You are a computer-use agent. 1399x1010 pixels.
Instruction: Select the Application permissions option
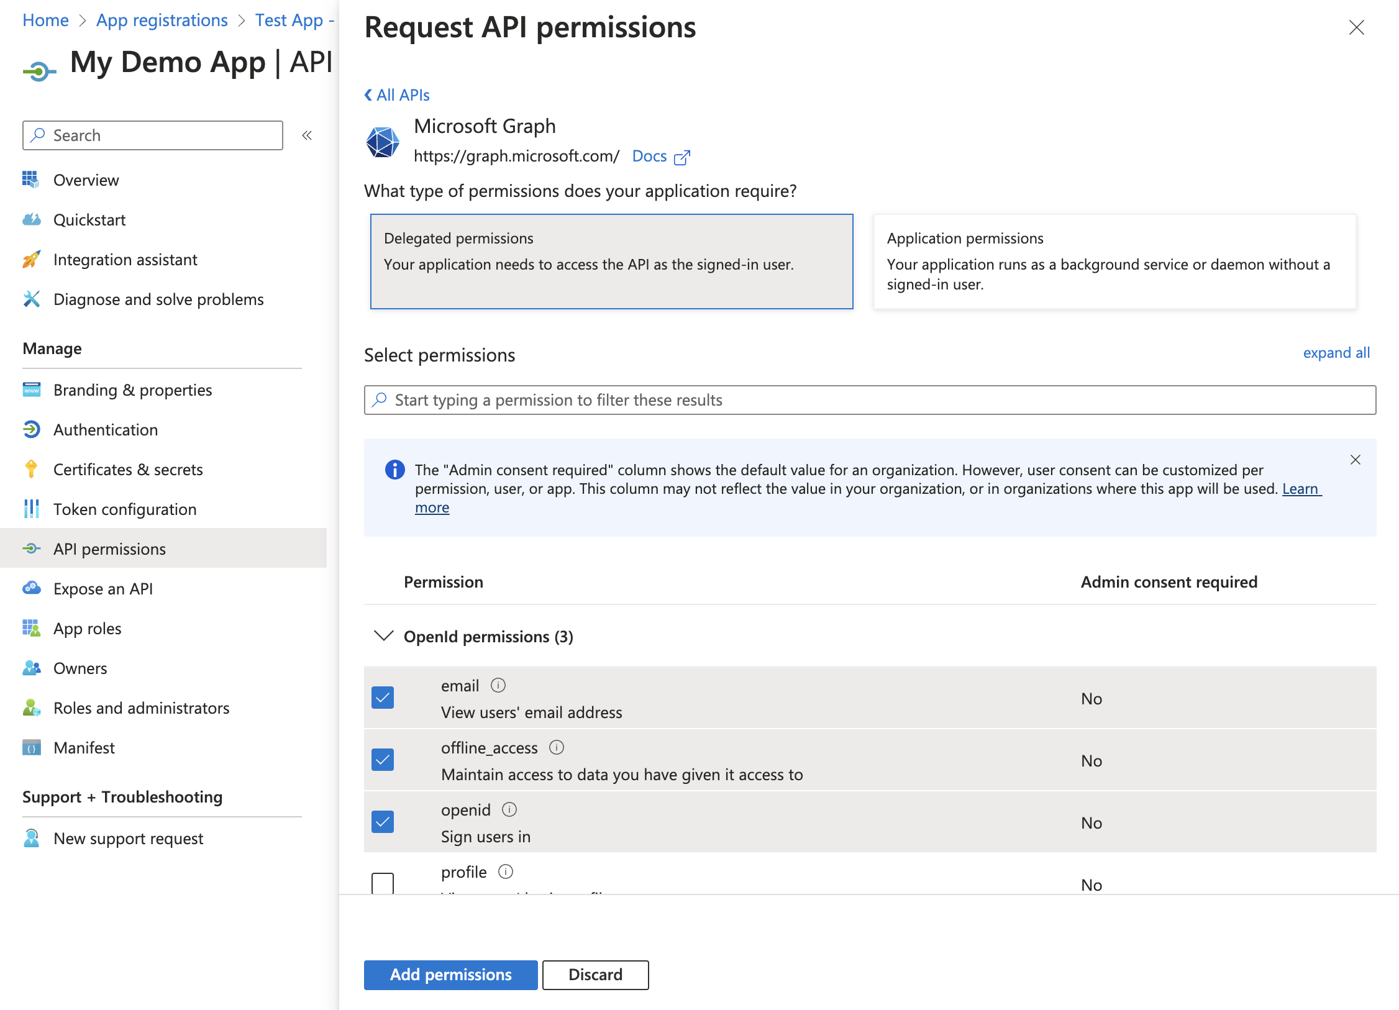point(1114,262)
